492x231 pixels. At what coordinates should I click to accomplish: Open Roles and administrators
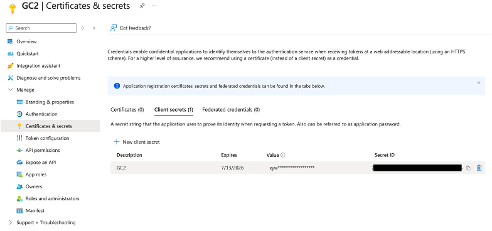52,198
